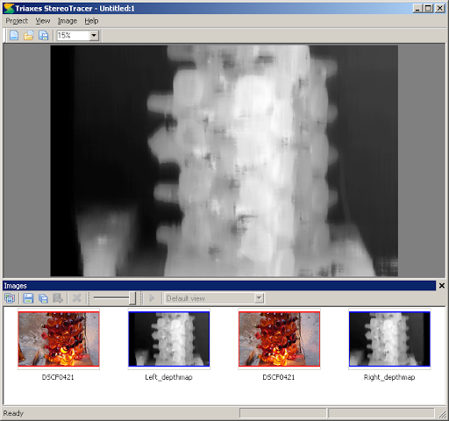Open the View menu
Viewport: 449px width, 421px height.
pos(43,21)
